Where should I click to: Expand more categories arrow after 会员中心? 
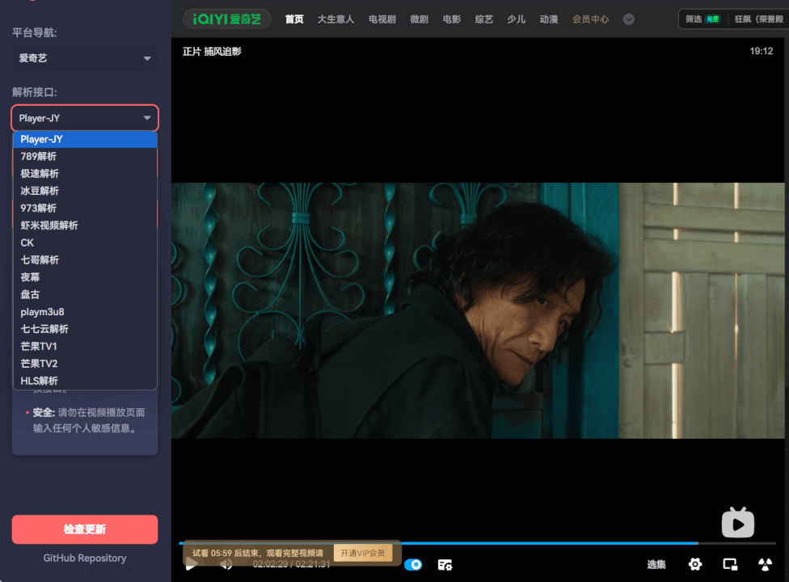[x=628, y=19]
